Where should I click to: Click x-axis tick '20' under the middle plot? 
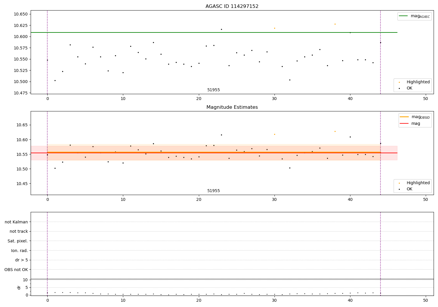pos(199,200)
